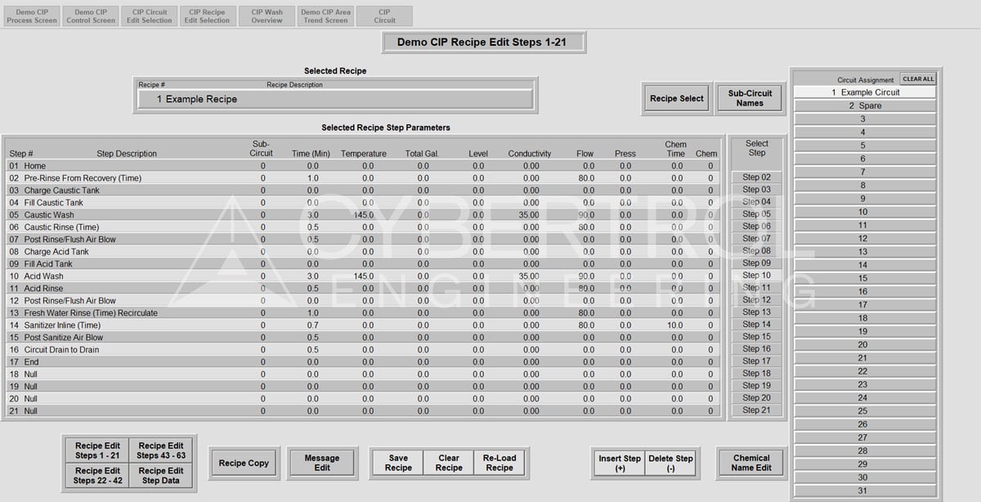The height and width of the screenshot is (502, 981).
Task: Remove a step with Delete Step (-)
Action: (x=670, y=464)
